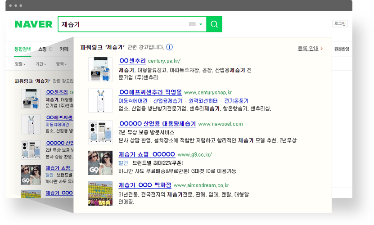Open the OO센추리 ad title in popup
Screen dimensions: 374x225
click(132, 61)
